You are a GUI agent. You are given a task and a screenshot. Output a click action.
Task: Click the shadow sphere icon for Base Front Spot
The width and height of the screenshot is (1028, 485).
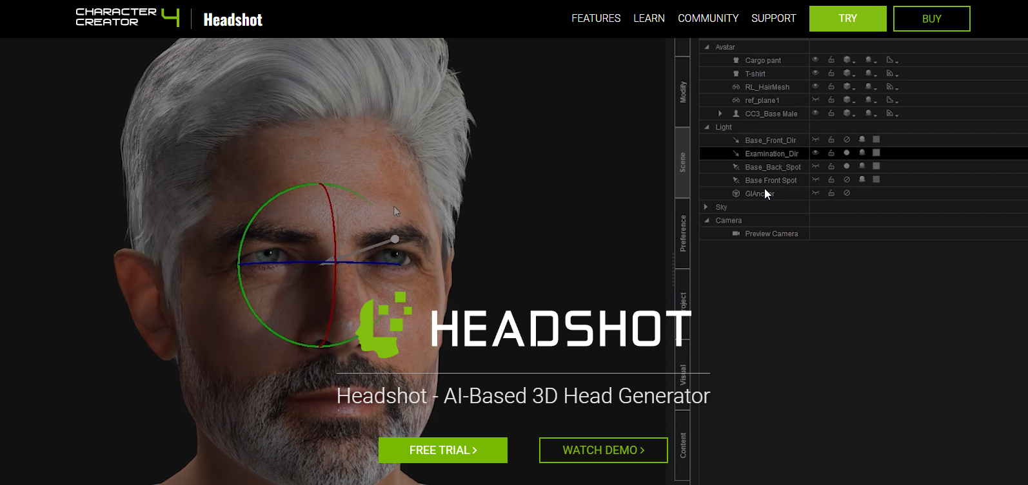(x=862, y=180)
